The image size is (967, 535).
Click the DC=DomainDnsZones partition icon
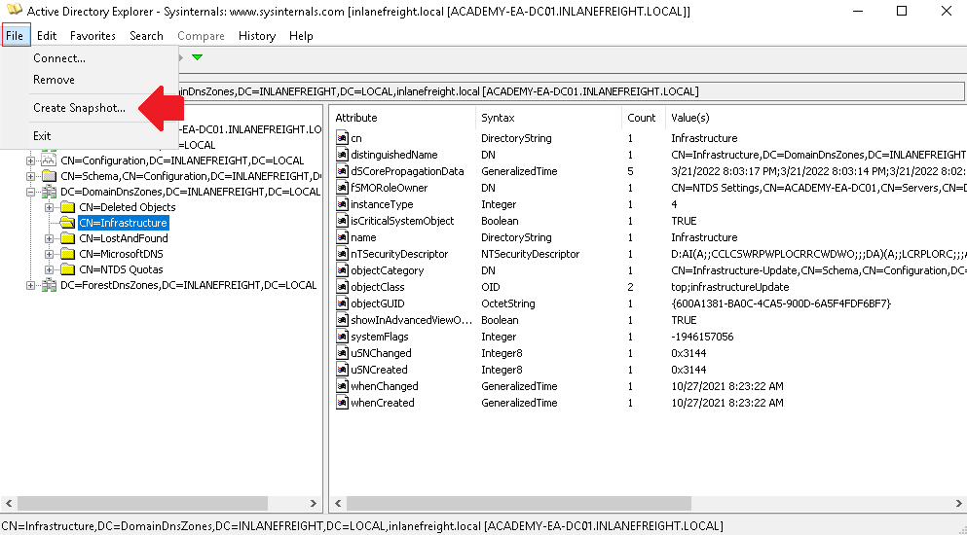click(x=49, y=192)
